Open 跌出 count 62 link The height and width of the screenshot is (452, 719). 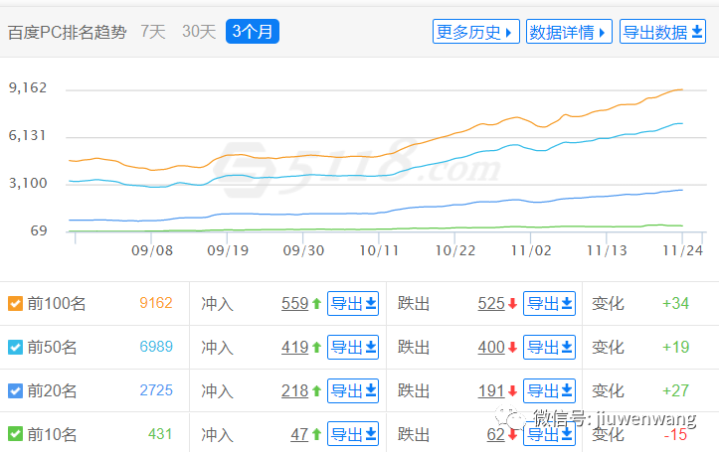495,434
